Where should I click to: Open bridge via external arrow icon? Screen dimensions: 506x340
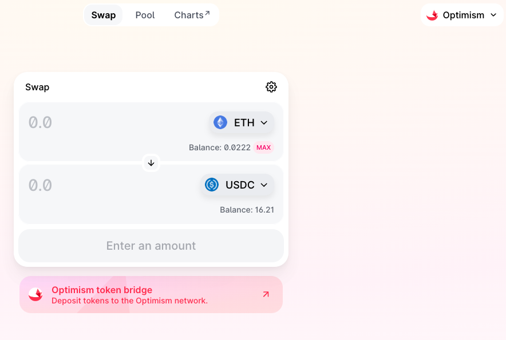pyautogui.click(x=266, y=294)
